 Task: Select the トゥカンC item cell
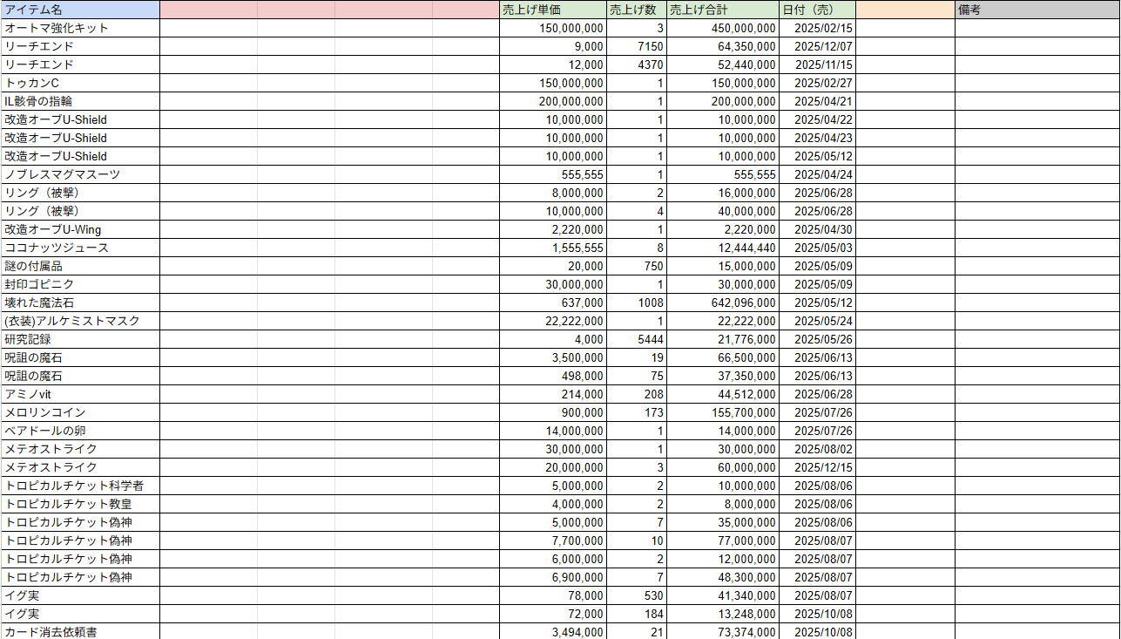click(79, 83)
